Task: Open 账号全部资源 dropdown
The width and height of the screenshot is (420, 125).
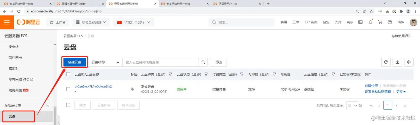Action: 91,22
